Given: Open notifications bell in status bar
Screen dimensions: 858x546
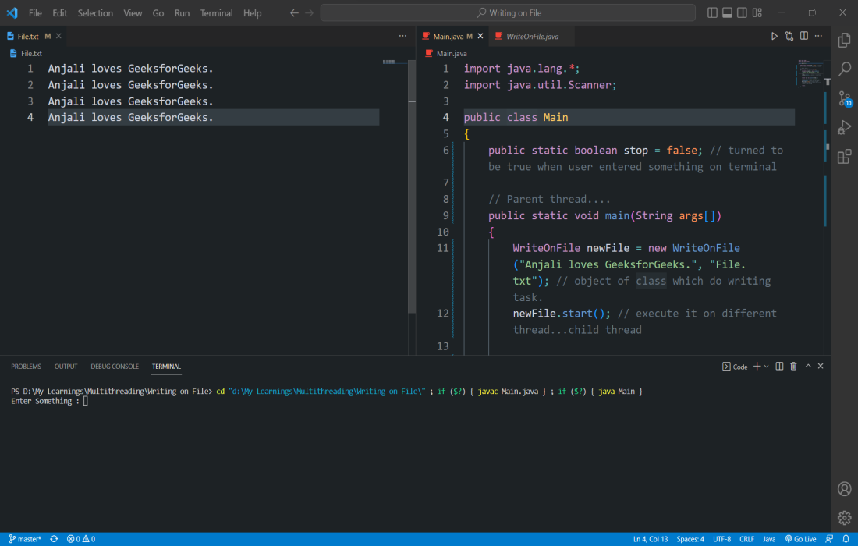Looking at the screenshot, I should pos(846,539).
